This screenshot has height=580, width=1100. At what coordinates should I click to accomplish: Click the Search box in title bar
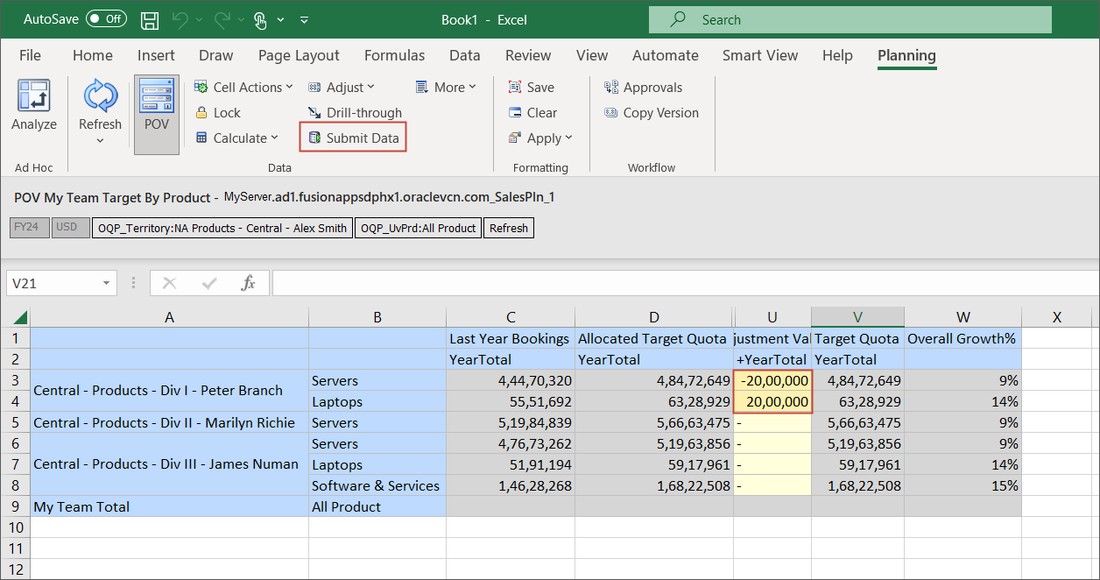click(850, 19)
